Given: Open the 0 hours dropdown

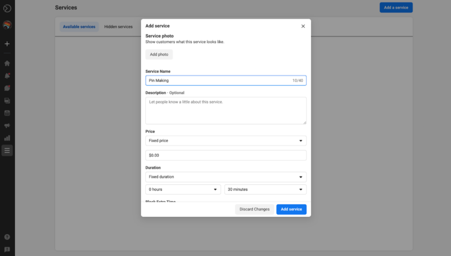Looking at the screenshot, I should coord(183,189).
